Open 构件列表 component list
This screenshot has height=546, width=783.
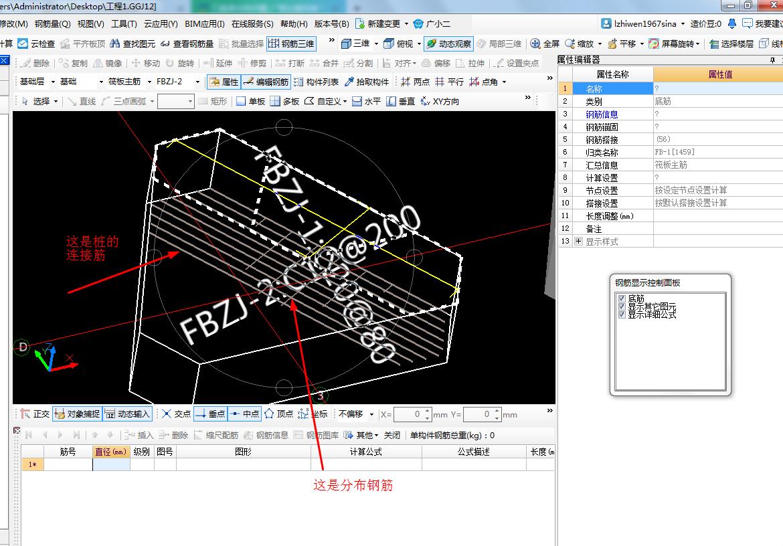(x=317, y=82)
